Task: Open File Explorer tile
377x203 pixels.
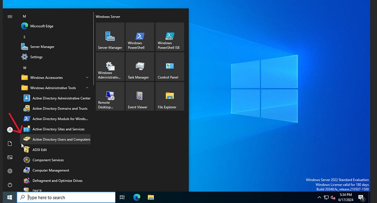Action: pos(170,96)
